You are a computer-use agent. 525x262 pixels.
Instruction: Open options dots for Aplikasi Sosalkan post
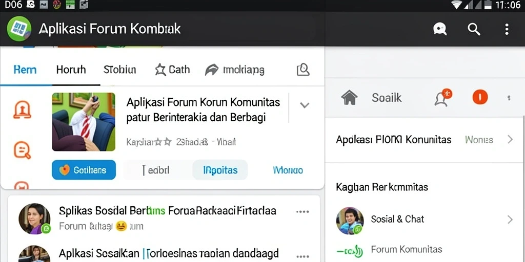[302, 256]
